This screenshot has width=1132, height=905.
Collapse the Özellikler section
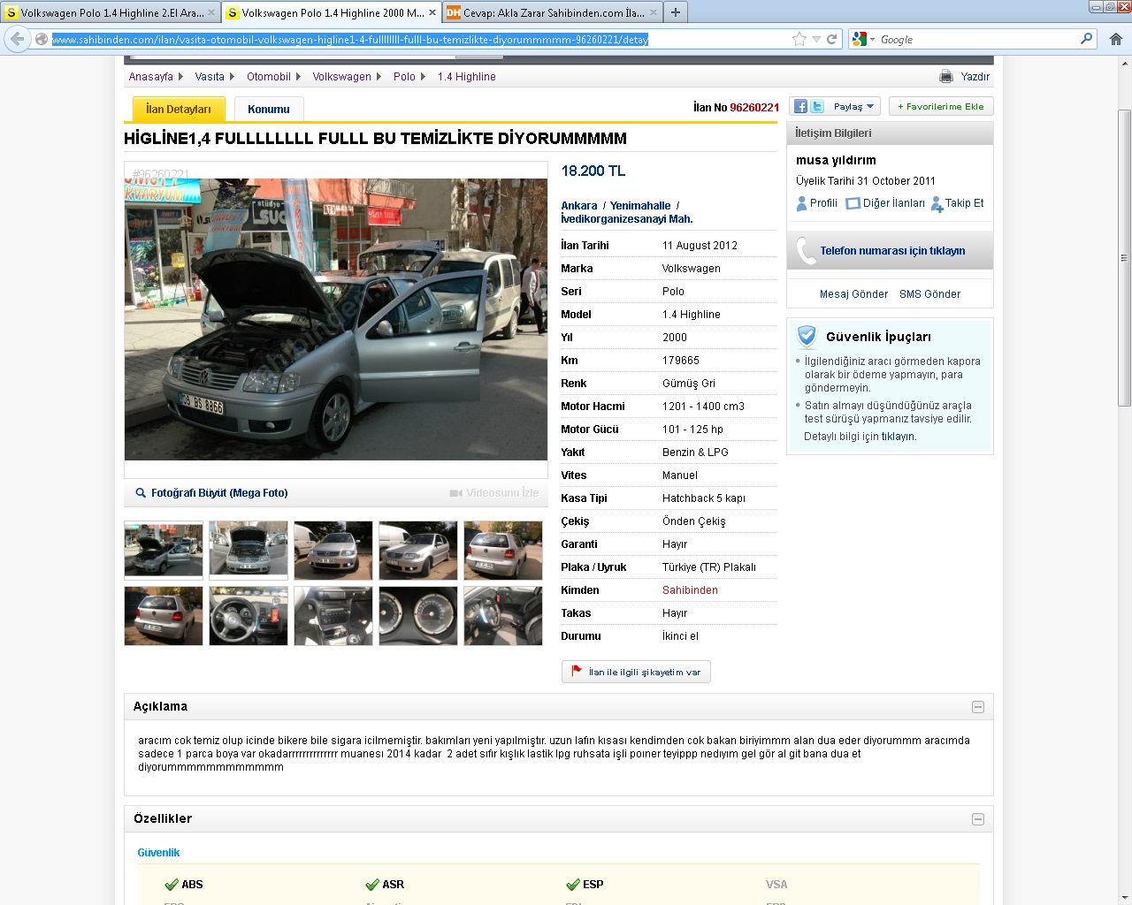(x=978, y=819)
